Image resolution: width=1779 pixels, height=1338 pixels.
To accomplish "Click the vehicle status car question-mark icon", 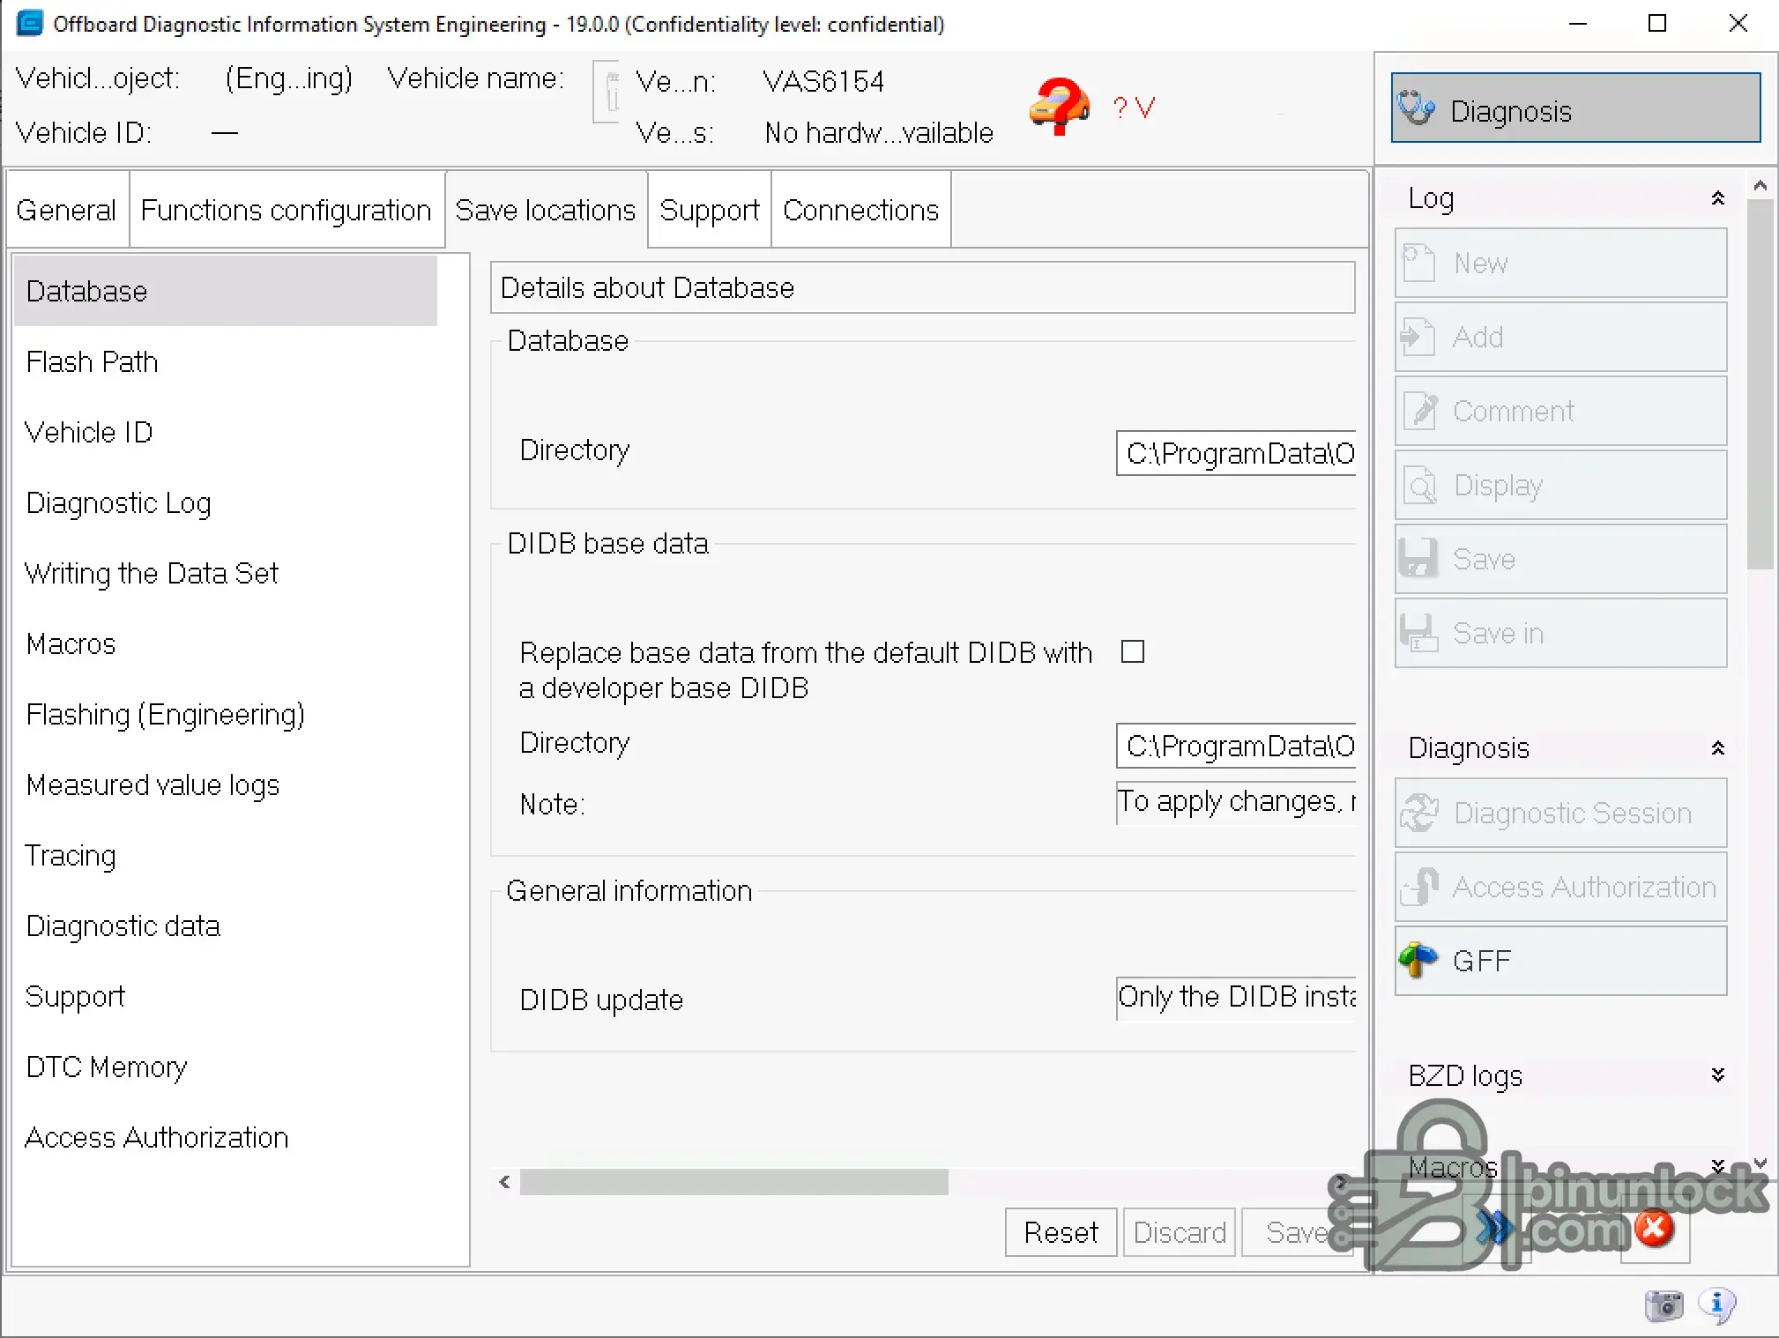I will click(1059, 107).
